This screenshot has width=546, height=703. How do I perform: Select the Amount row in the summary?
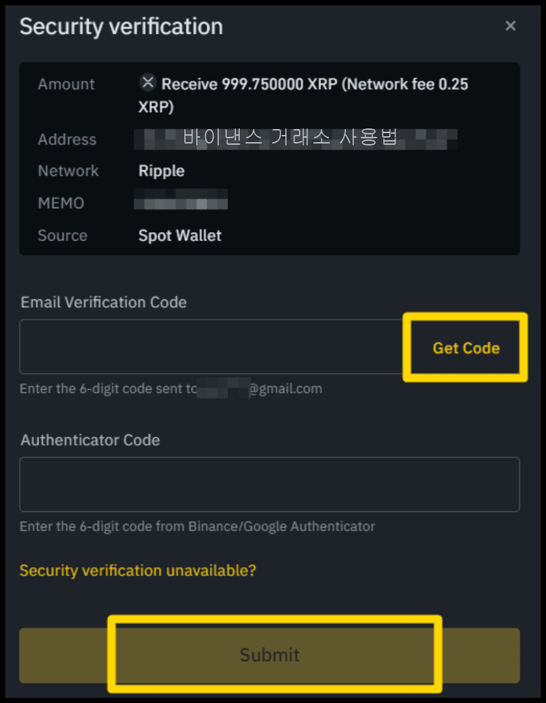tap(66, 84)
